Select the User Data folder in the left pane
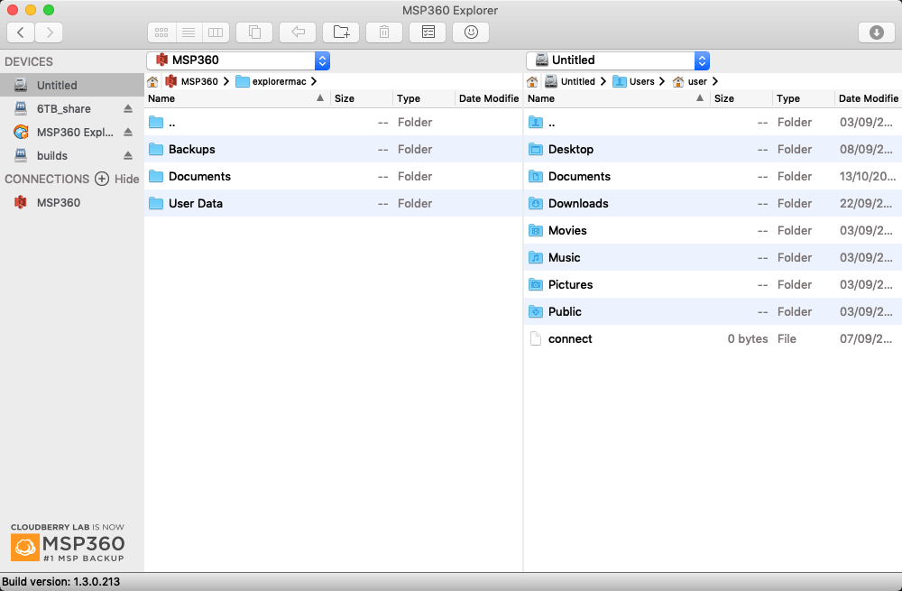Screen dimensions: 902x591 point(333,203)
